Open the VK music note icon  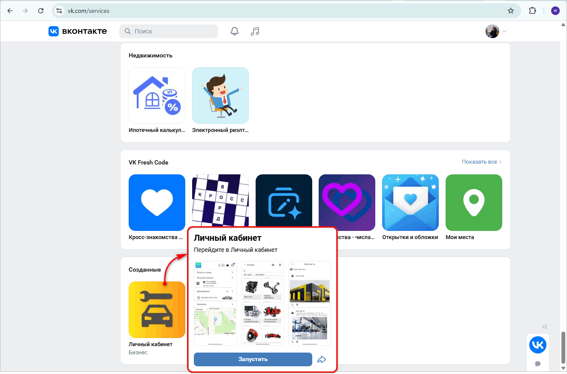pos(255,31)
